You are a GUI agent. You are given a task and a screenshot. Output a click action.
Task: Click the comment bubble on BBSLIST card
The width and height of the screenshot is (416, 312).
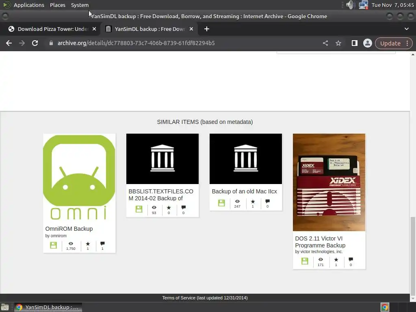(183, 208)
